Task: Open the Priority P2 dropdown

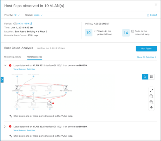Action: tap(17, 15)
